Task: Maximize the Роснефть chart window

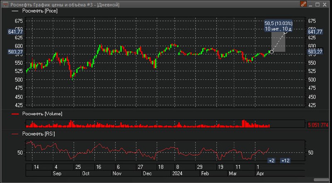Action: 317,5
